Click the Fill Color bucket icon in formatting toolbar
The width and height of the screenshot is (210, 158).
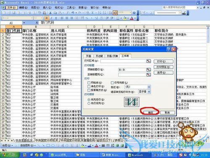(125, 18)
